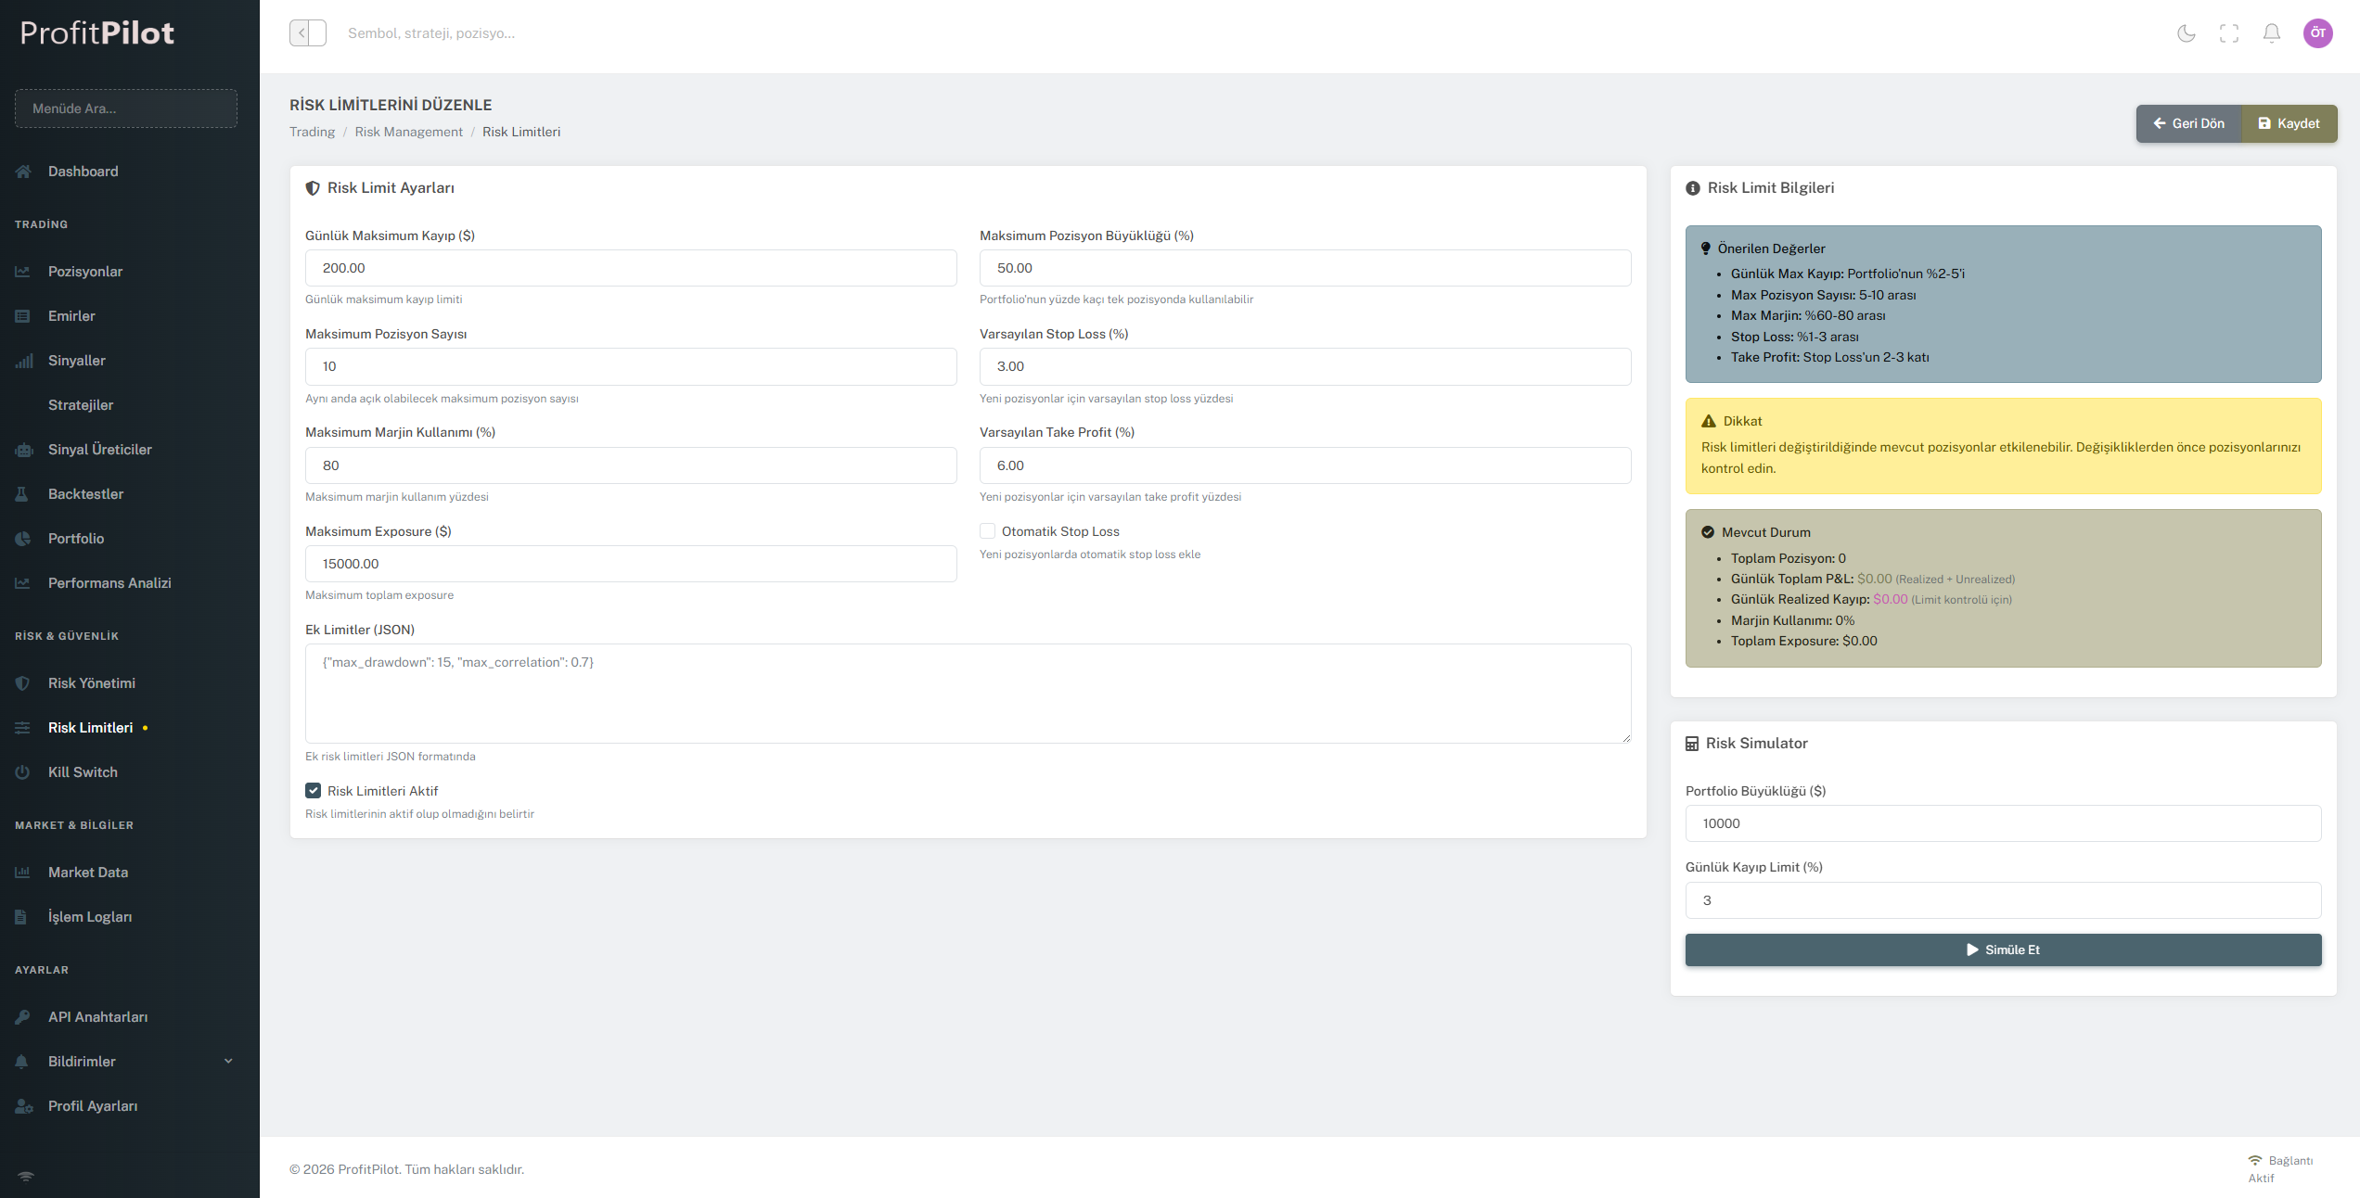Click the Ek Limitler JSON textarea
2360x1198 pixels.
pos(967,693)
